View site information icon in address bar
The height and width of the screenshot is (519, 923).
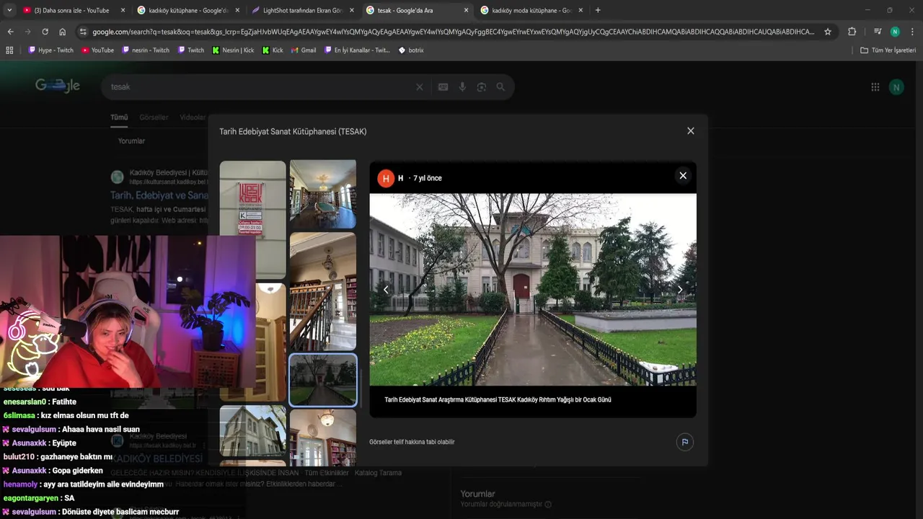click(83, 32)
